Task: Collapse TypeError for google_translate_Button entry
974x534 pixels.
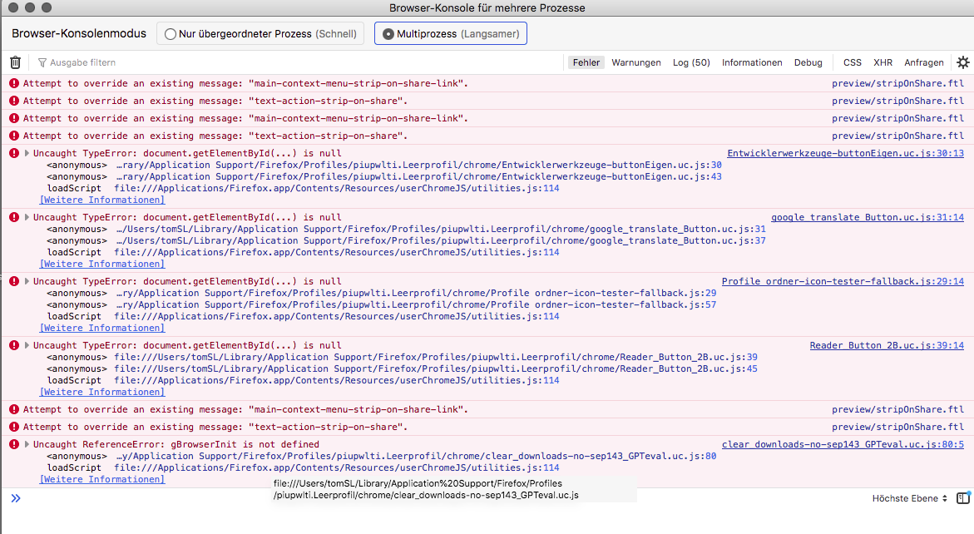Action: (x=27, y=217)
